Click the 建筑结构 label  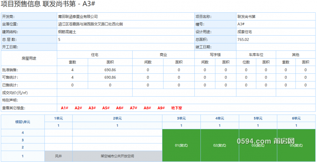pos(10,32)
